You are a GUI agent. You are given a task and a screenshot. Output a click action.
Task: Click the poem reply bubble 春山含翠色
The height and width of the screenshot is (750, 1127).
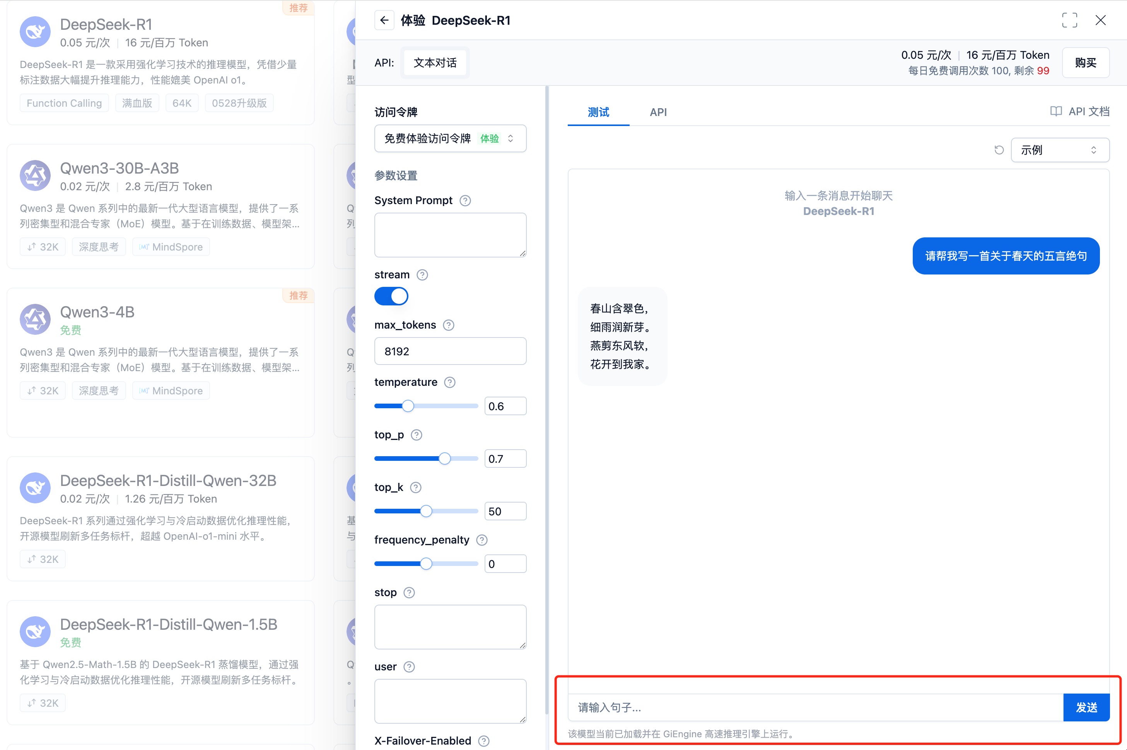(622, 336)
